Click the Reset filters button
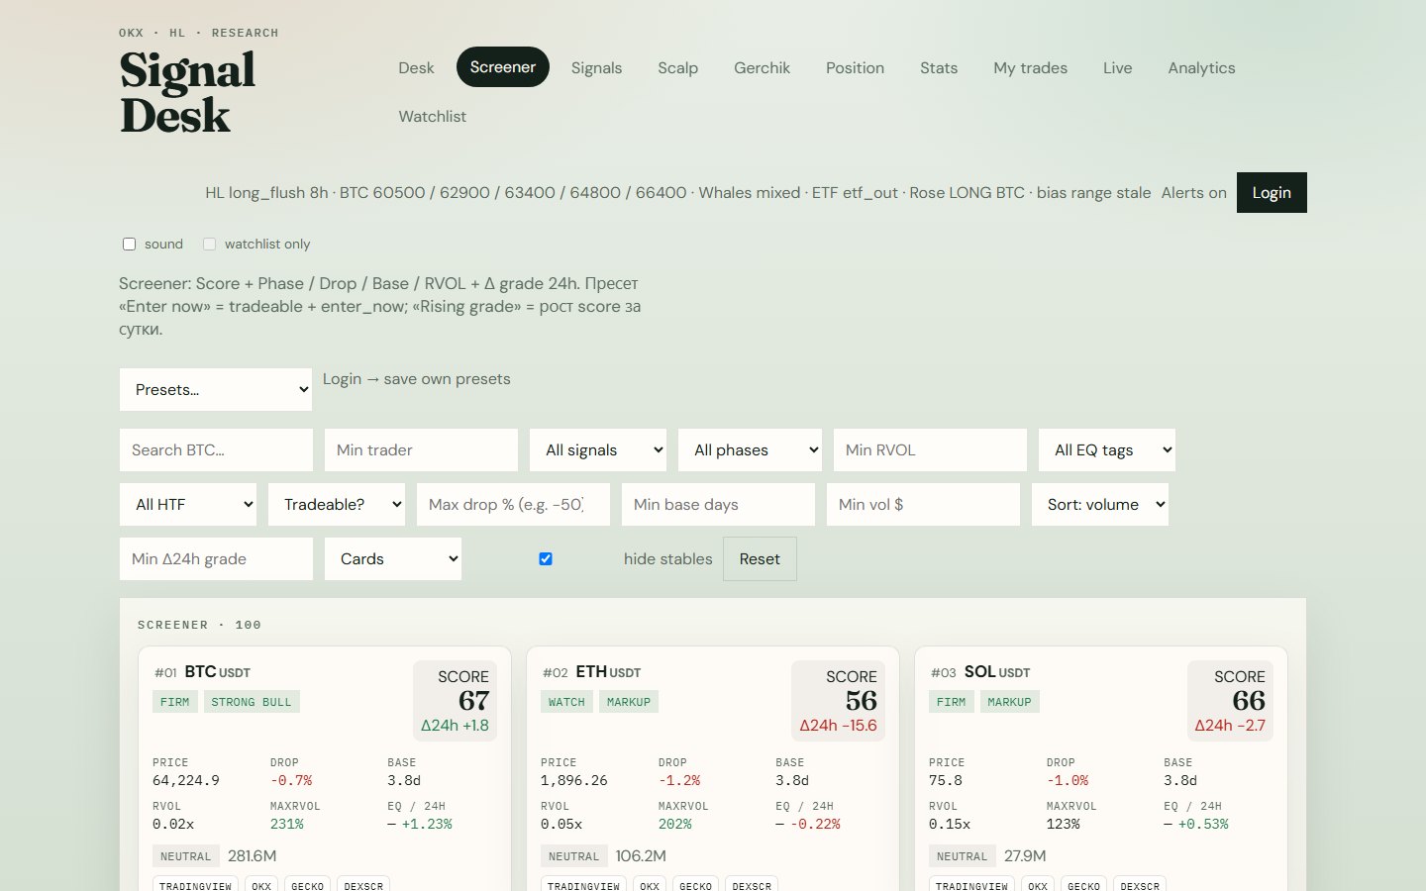Image resolution: width=1426 pixels, height=891 pixels. click(x=760, y=559)
